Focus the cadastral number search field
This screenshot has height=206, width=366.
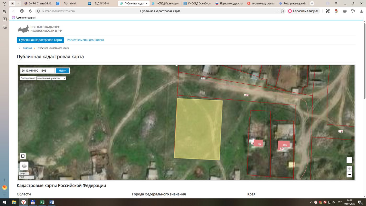click(38, 71)
